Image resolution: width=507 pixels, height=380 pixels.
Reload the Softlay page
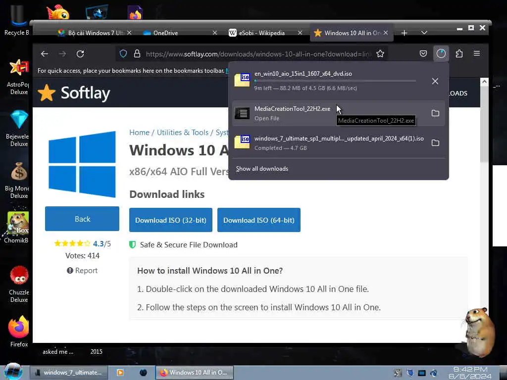coord(80,53)
